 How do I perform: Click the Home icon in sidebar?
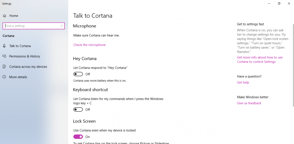point(4,16)
